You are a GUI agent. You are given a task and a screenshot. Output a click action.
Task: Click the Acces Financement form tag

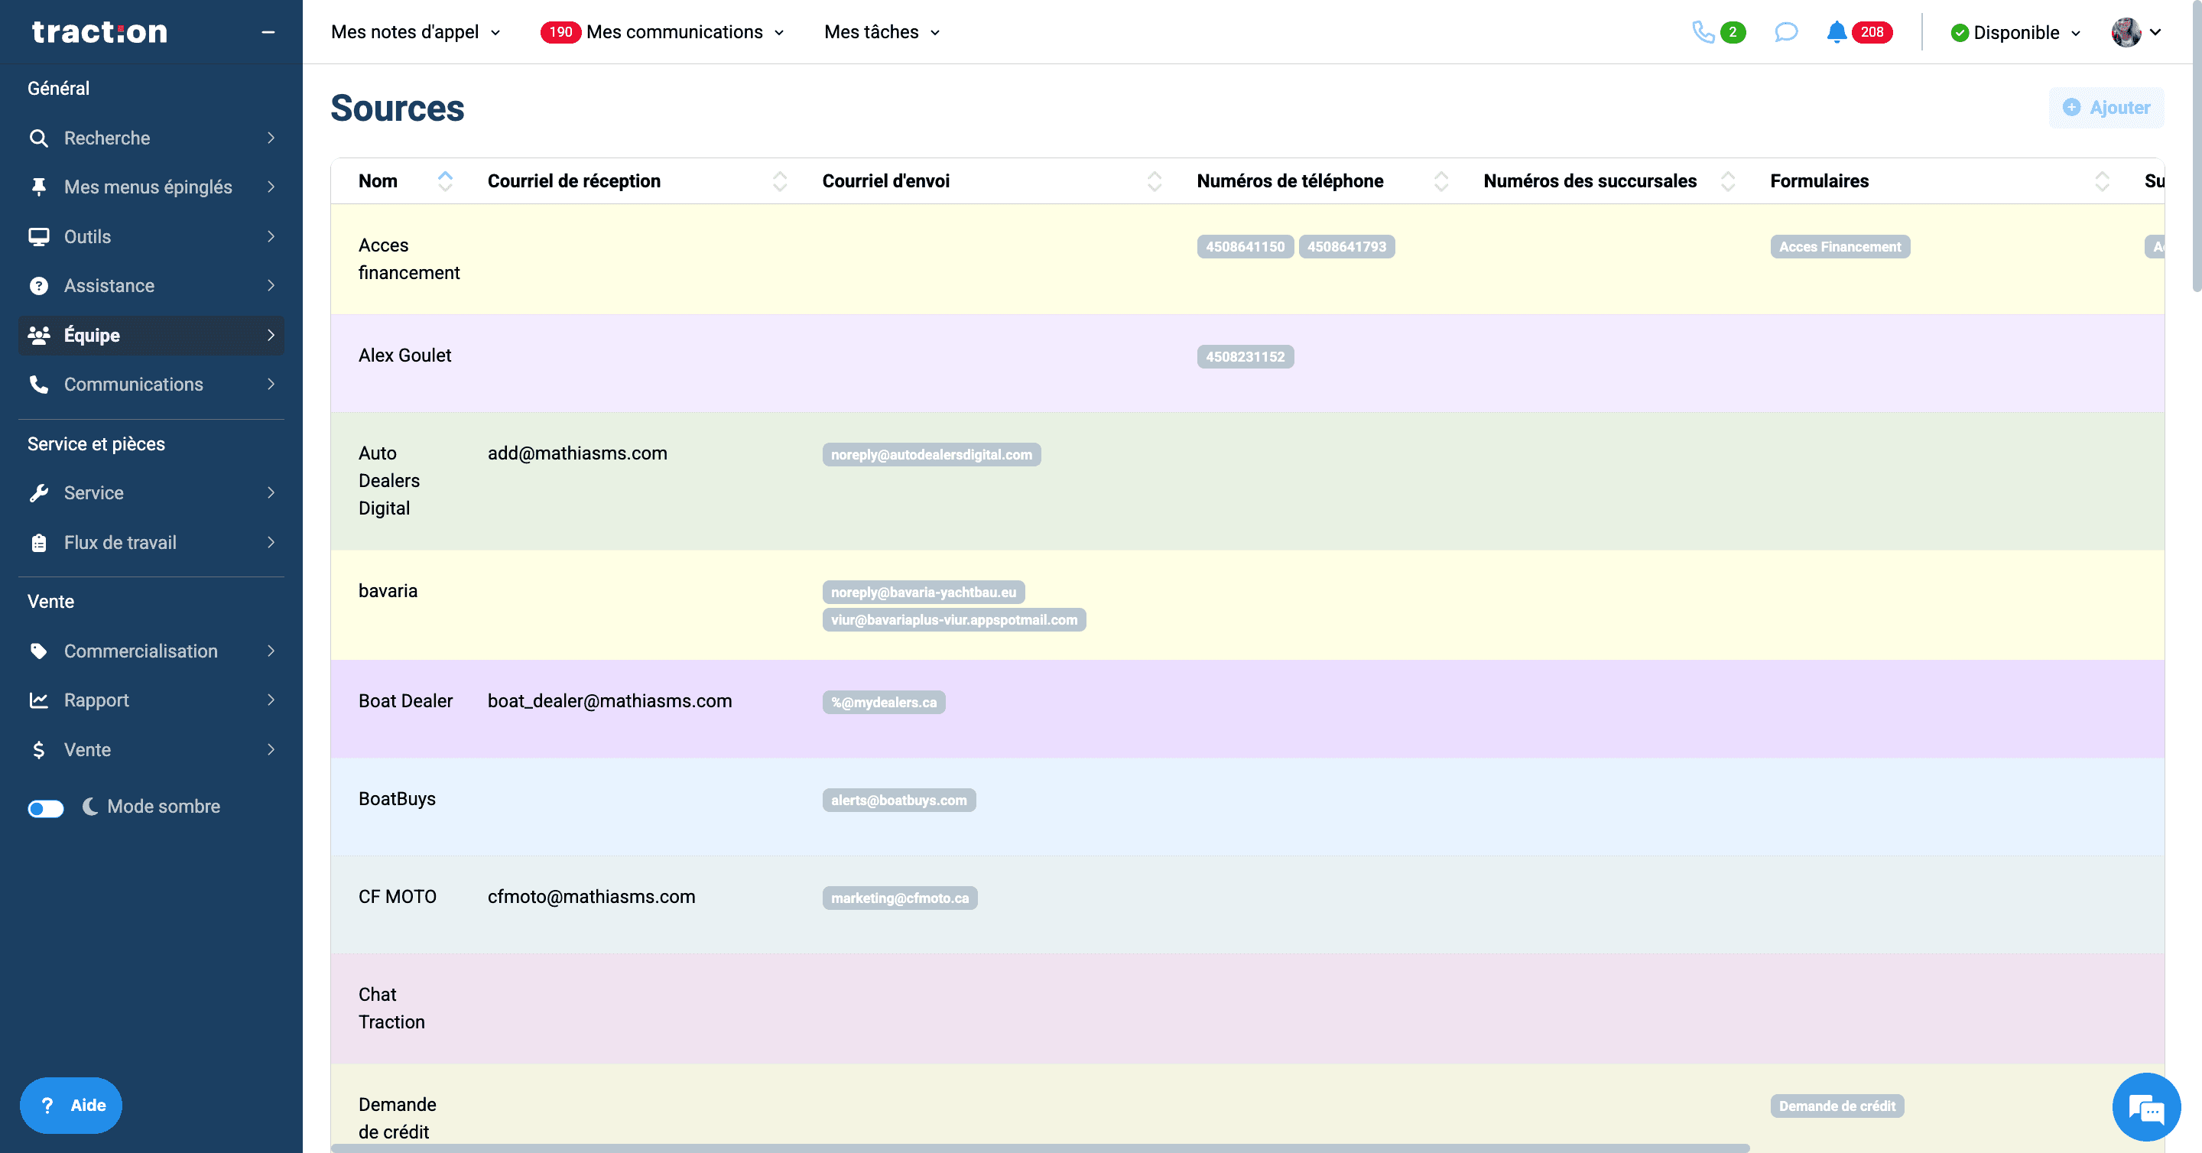[1840, 246]
